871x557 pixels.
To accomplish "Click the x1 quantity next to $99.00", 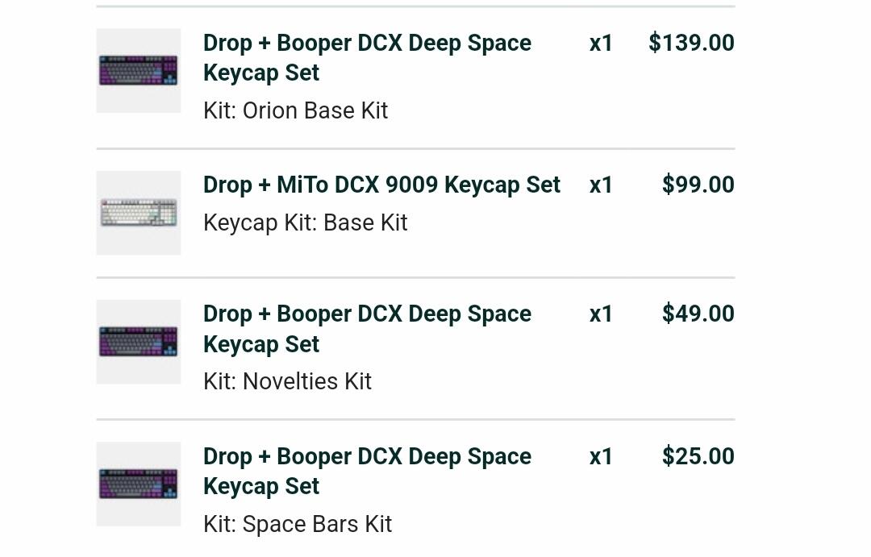I will click(601, 185).
